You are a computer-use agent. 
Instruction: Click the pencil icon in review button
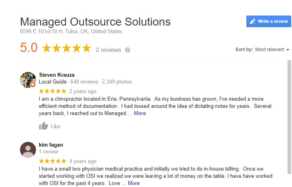252,22
